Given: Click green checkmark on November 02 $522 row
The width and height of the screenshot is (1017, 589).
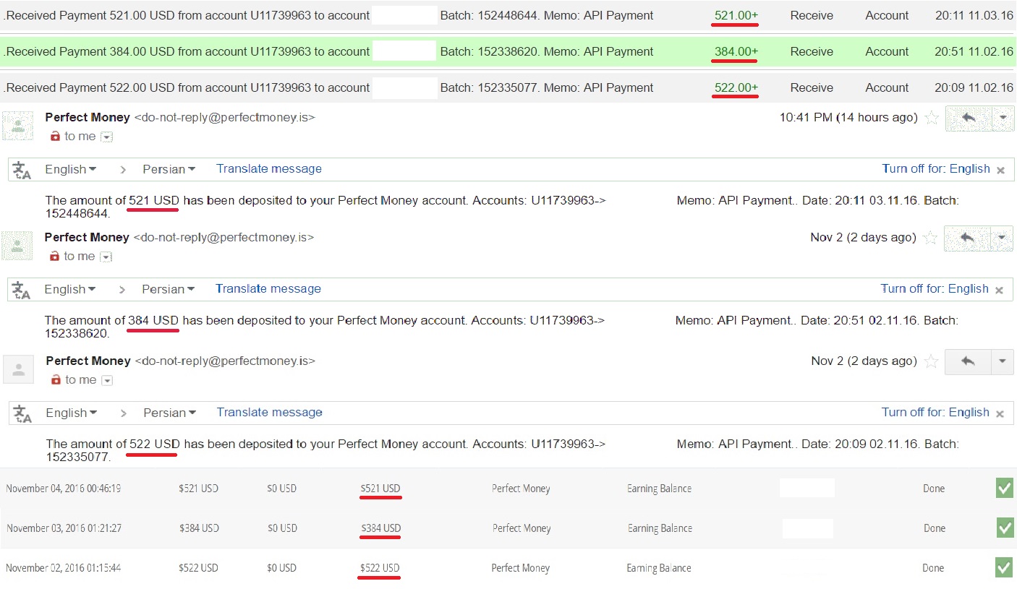Looking at the screenshot, I should pyautogui.click(x=1004, y=568).
